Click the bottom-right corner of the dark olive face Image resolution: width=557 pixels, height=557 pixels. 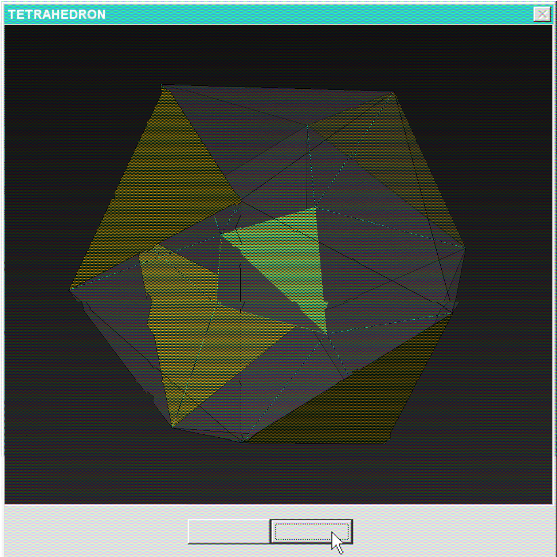tap(389, 442)
